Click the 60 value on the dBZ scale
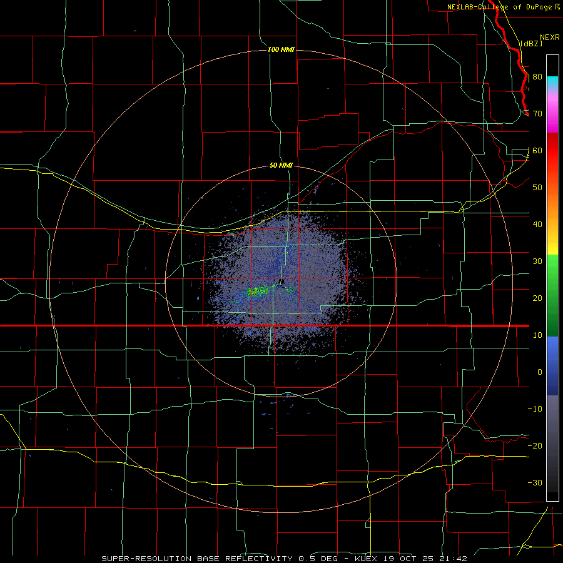 [x=537, y=150]
